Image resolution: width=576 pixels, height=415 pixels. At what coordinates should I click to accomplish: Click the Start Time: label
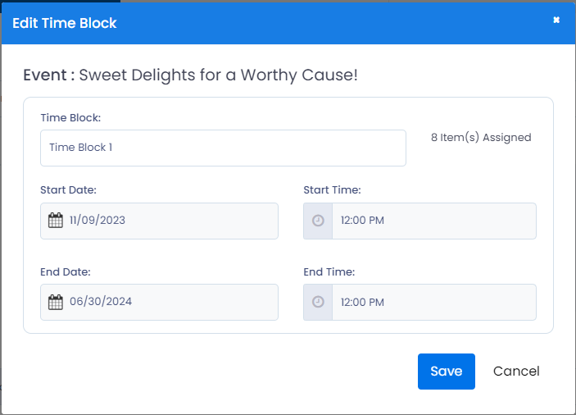pyautogui.click(x=332, y=190)
